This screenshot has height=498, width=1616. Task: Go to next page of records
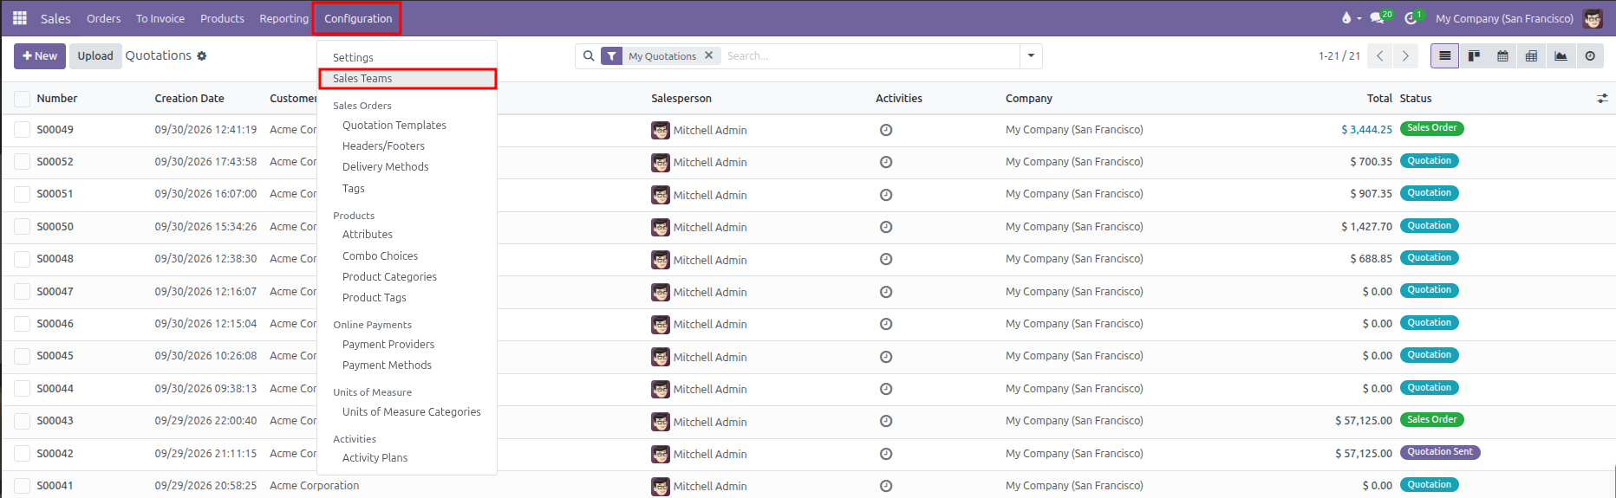tap(1405, 56)
